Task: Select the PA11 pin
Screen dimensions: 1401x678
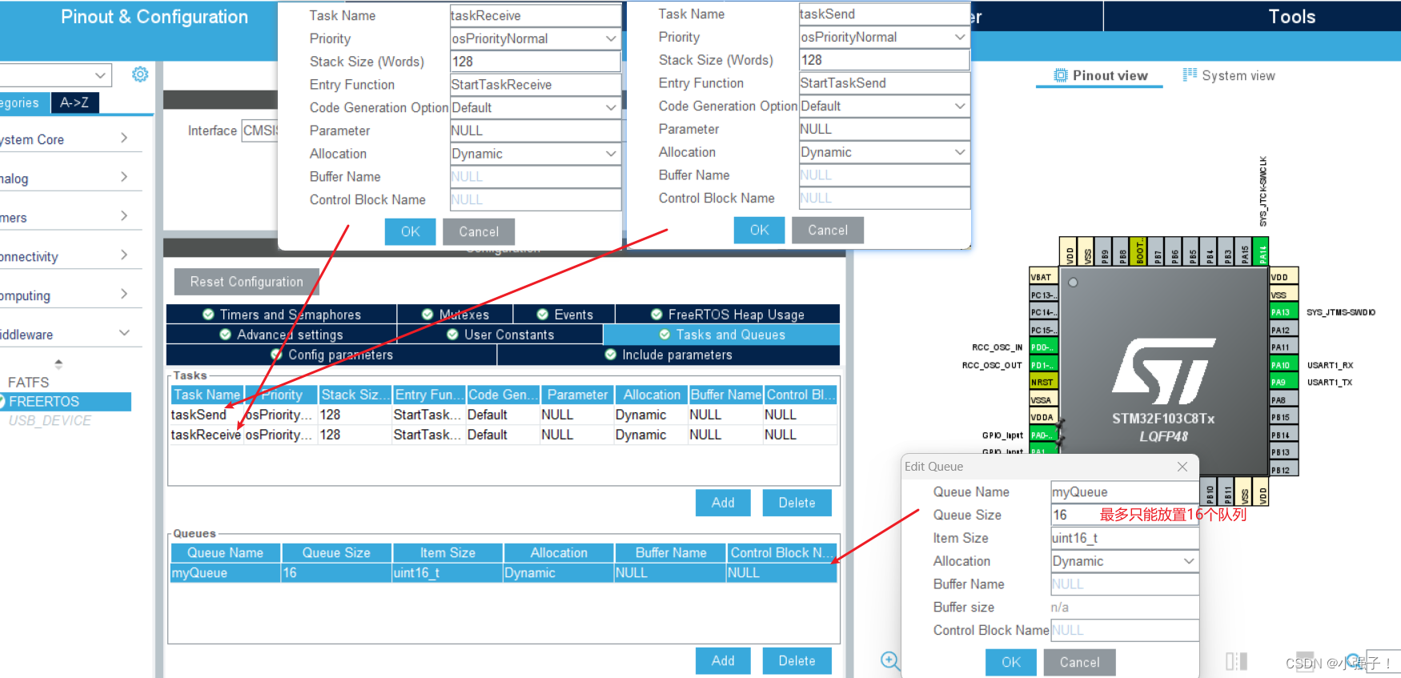Action: click(1283, 347)
